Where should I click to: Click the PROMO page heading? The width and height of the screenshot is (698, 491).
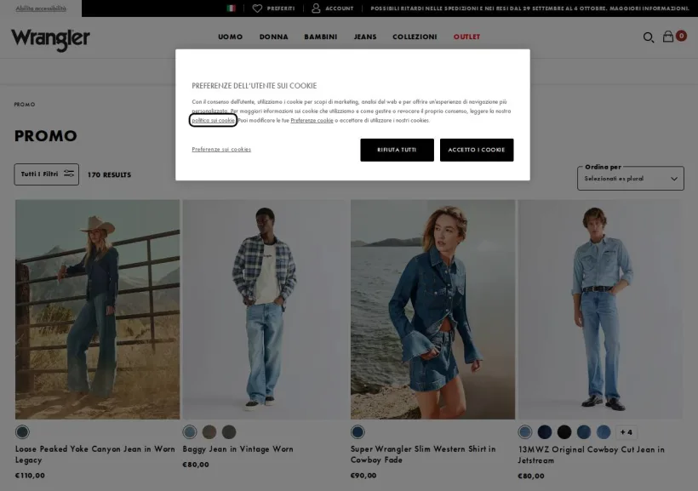pyautogui.click(x=45, y=136)
